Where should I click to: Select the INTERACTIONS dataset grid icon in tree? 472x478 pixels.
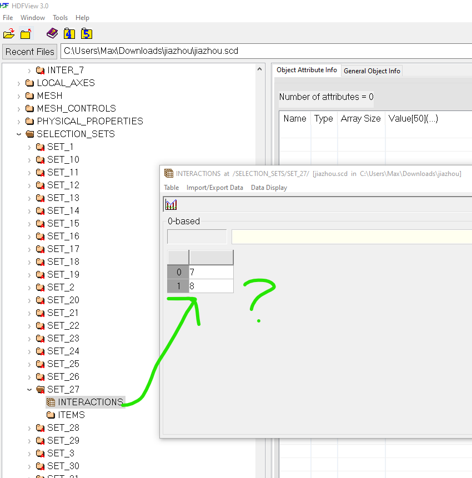[51, 402]
